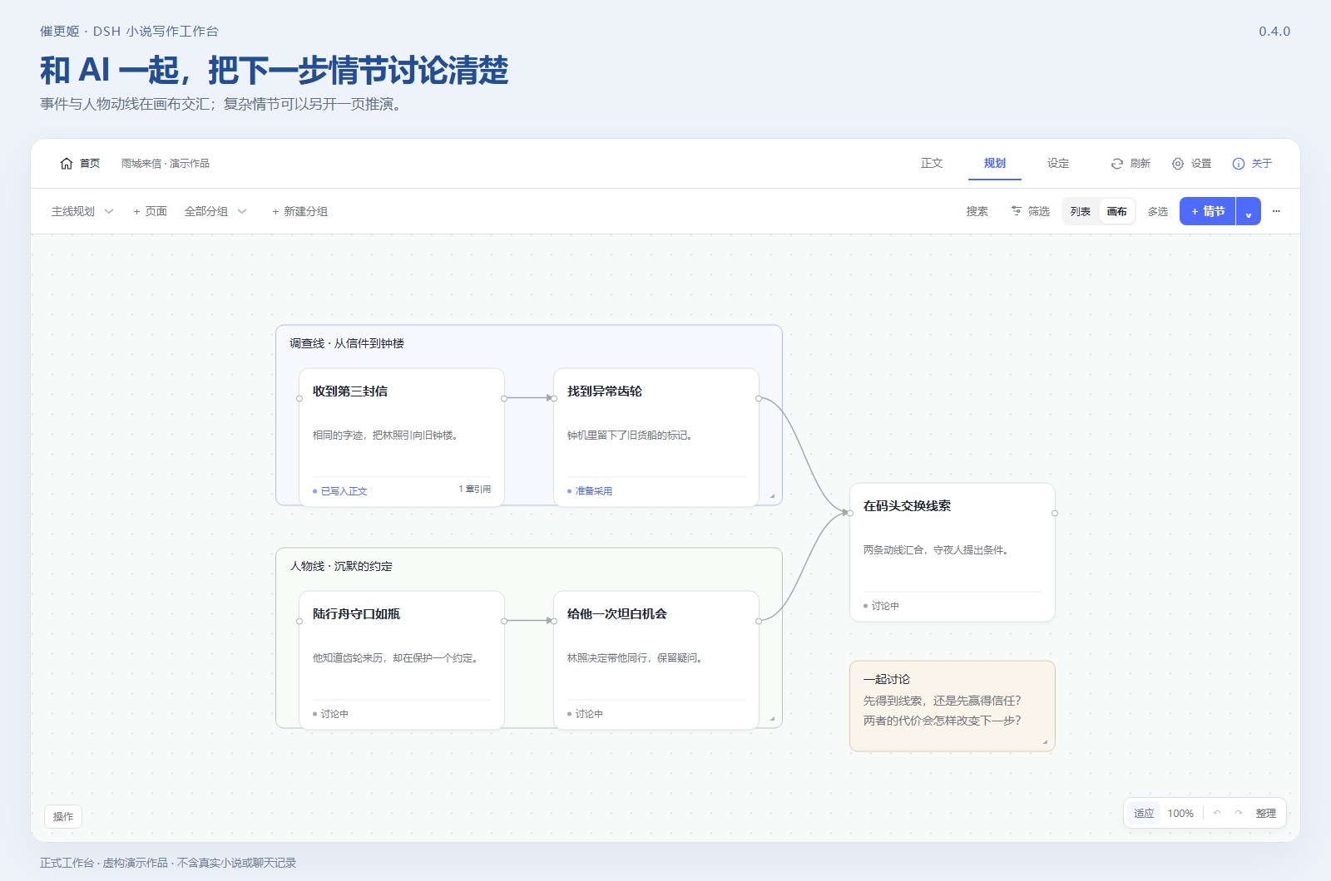Click the resize handle on the 人物线 group
This screenshot has width=1331, height=881.
(772, 718)
